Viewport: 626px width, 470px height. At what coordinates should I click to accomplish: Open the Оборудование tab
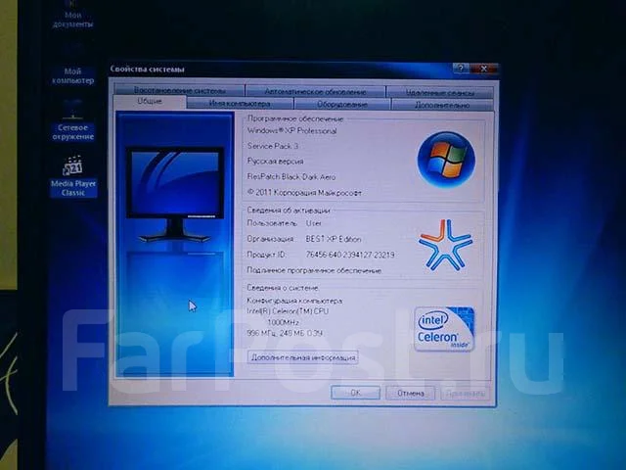pos(342,105)
